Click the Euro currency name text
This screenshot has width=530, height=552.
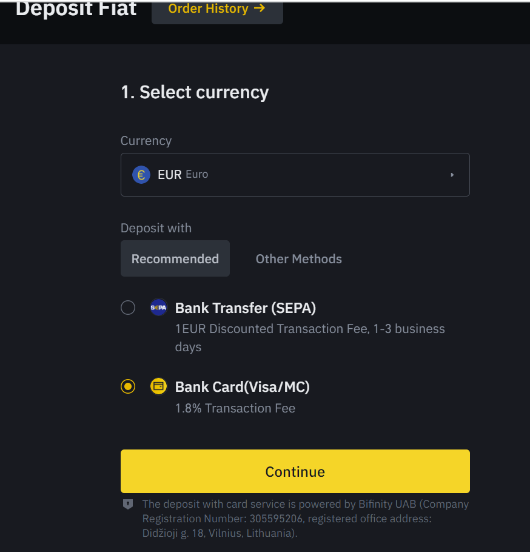196,174
